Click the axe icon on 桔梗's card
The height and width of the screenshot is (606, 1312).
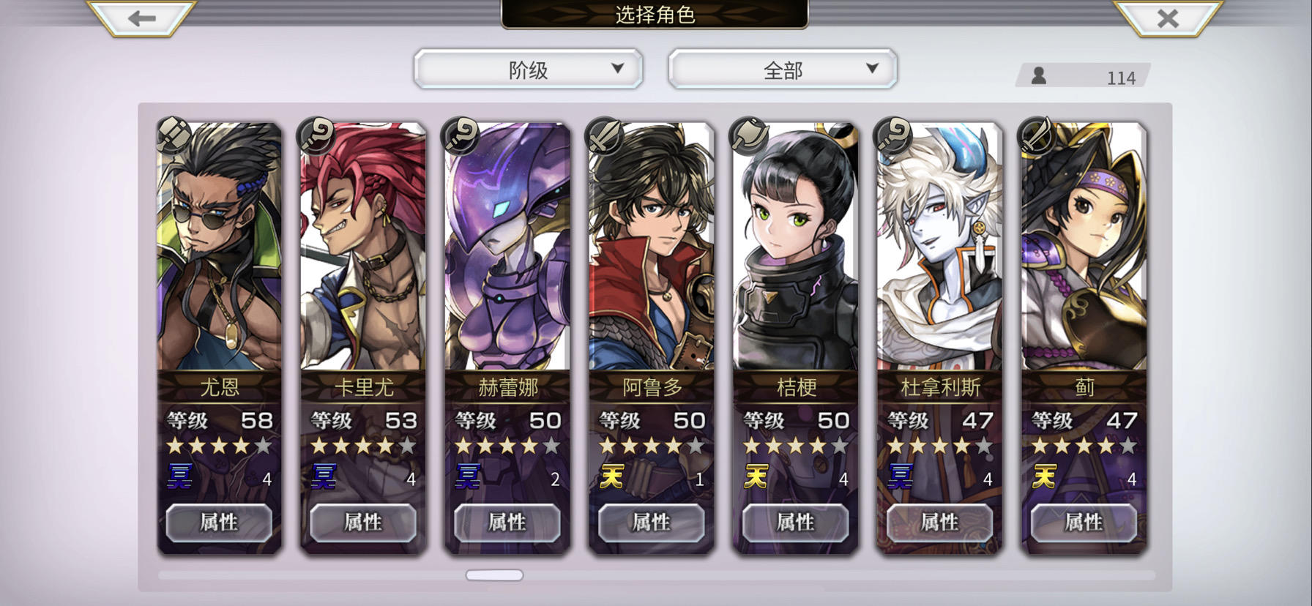tap(749, 135)
